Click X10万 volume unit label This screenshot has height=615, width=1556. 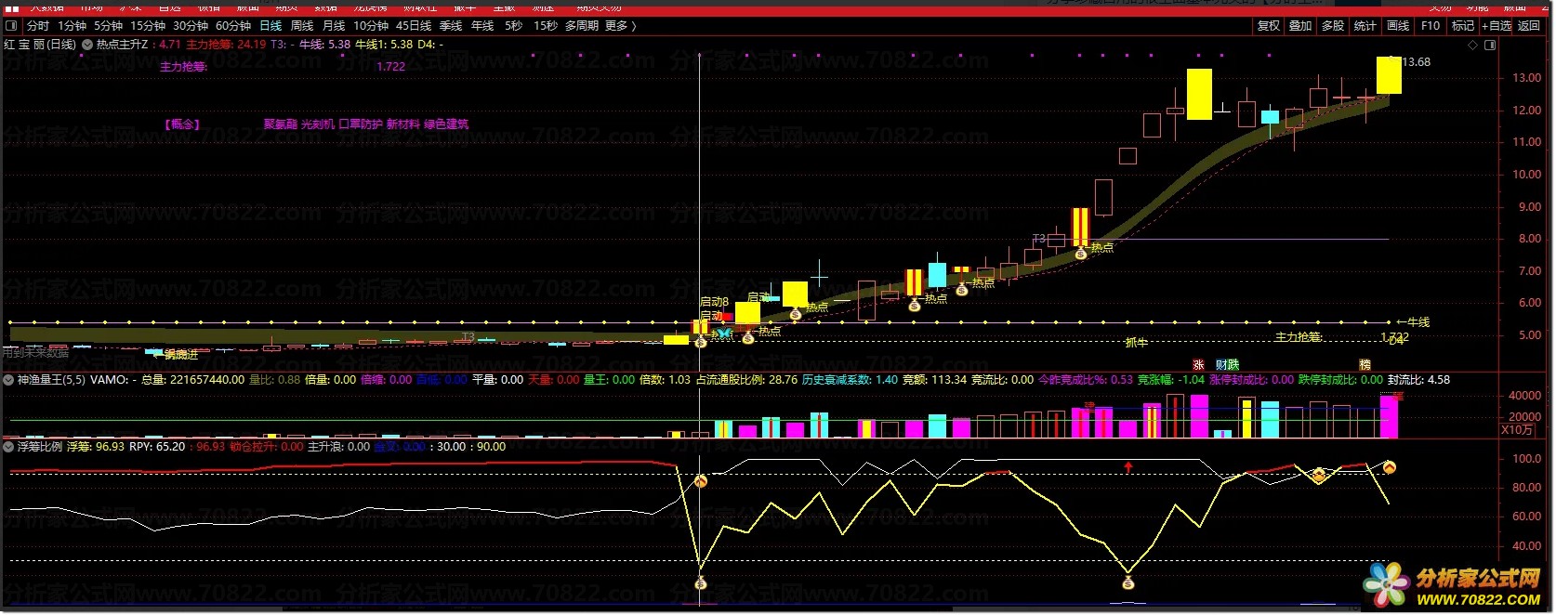pos(1518,430)
